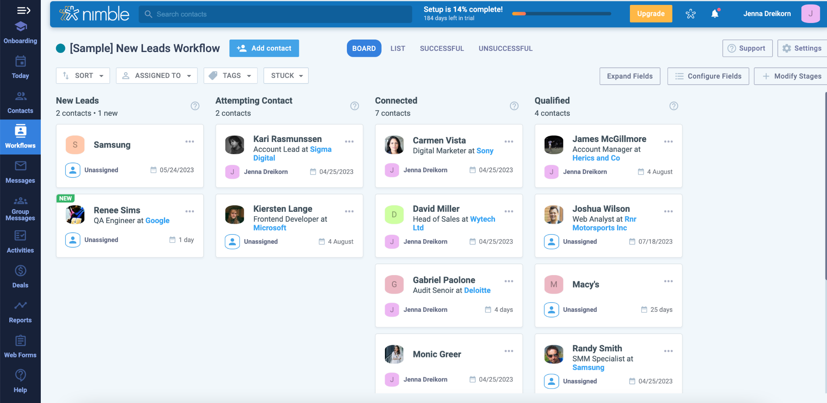Screen dimensions: 827x403
Task: Go to Reports in the sidebar
Action: coord(20,312)
